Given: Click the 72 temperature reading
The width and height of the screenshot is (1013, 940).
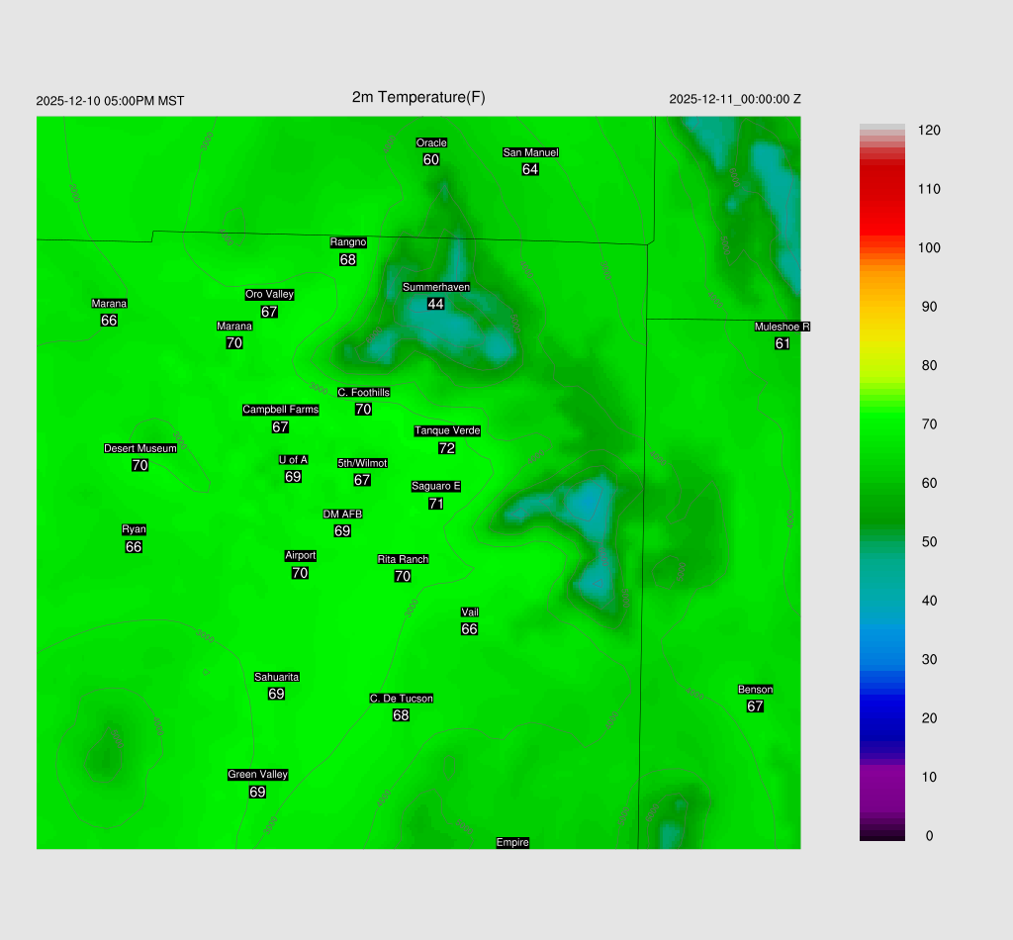Looking at the screenshot, I should 447,448.
